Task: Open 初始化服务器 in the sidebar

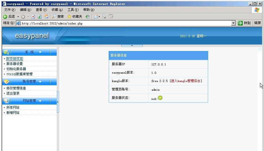Action: tap(16, 69)
